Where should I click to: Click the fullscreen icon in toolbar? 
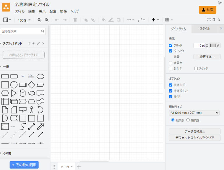click(209, 20)
